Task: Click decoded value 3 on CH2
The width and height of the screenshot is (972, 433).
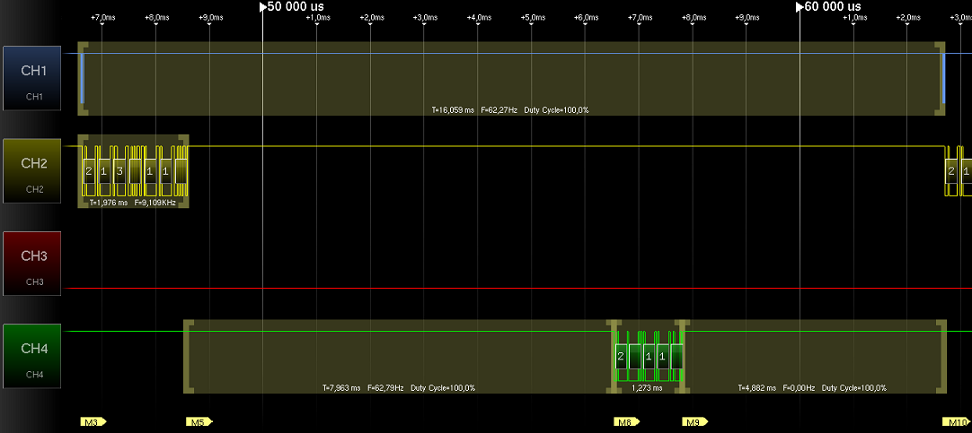Action: point(119,171)
